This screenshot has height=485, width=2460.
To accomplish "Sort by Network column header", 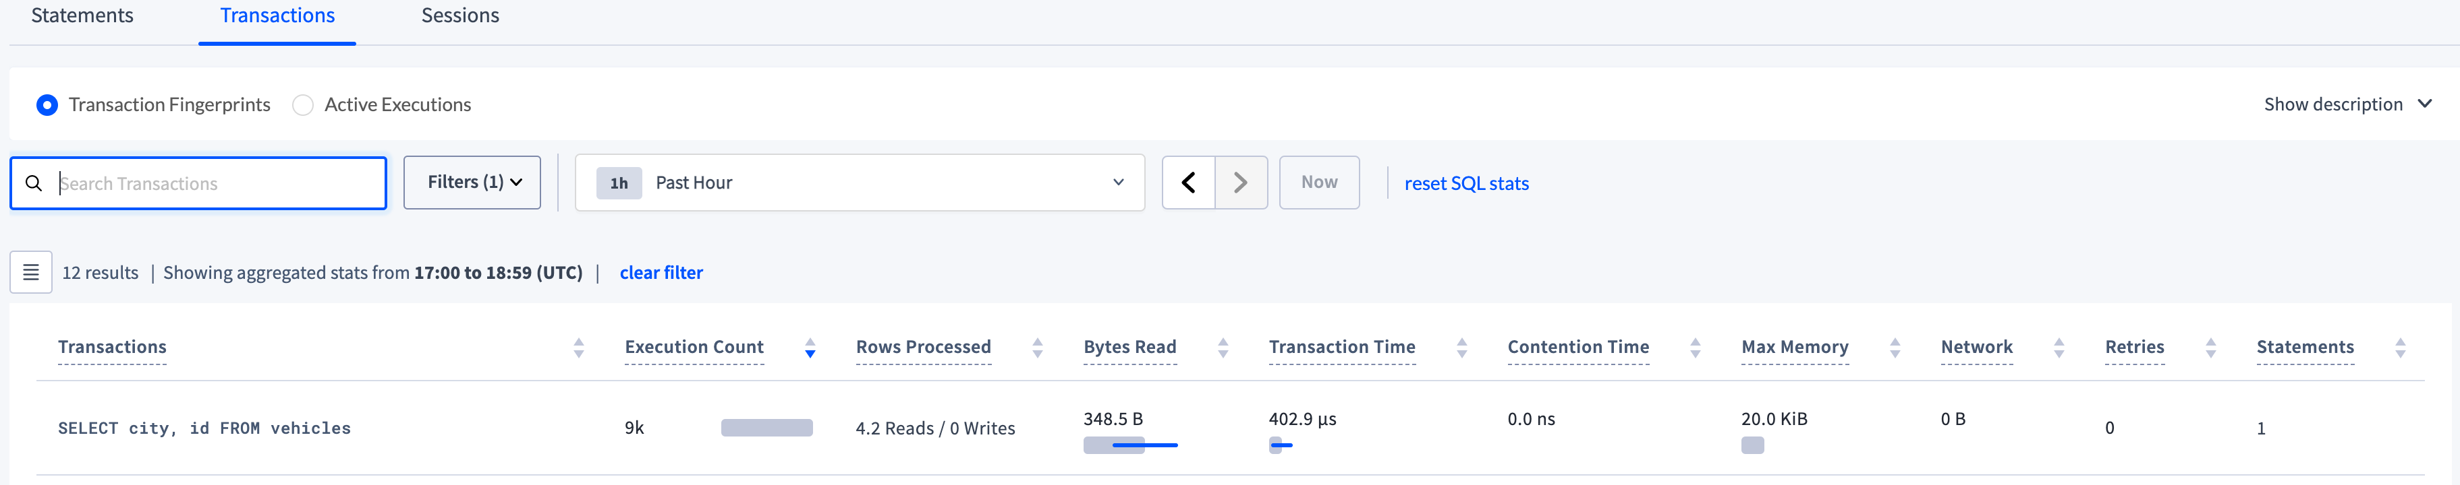I will point(1977,347).
